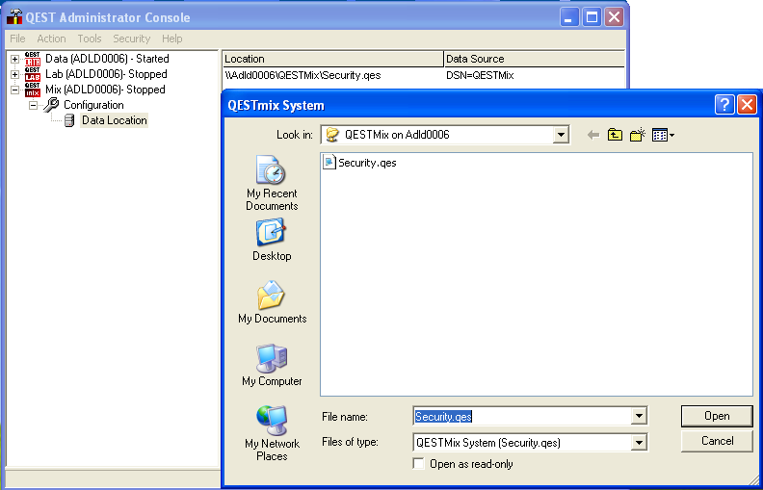Viewport: 763px width, 490px height.
Task: Open My Documents in places bar
Action: point(272,302)
